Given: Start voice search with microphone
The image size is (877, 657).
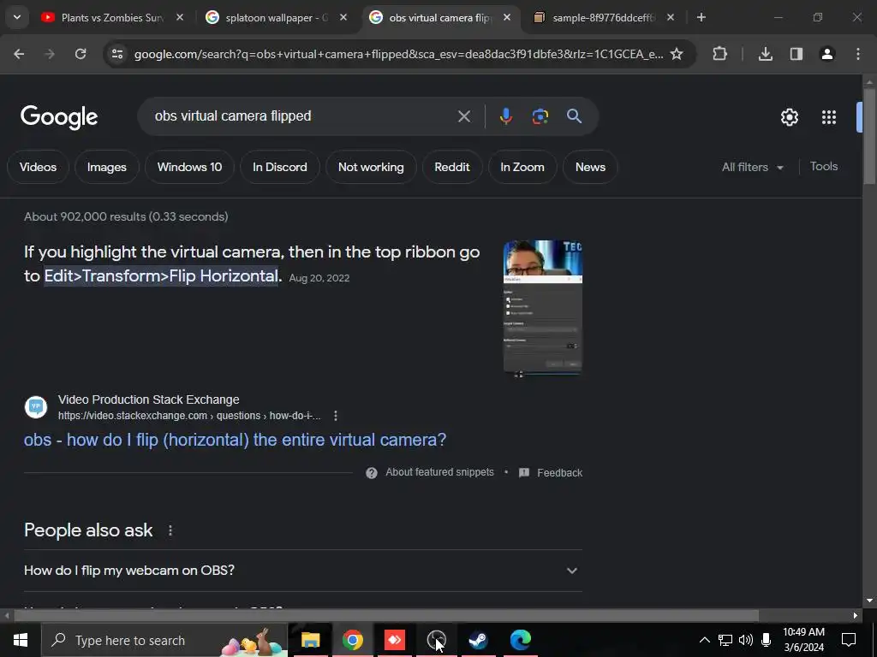Looking at the screenshot, I should coord(505,116).
